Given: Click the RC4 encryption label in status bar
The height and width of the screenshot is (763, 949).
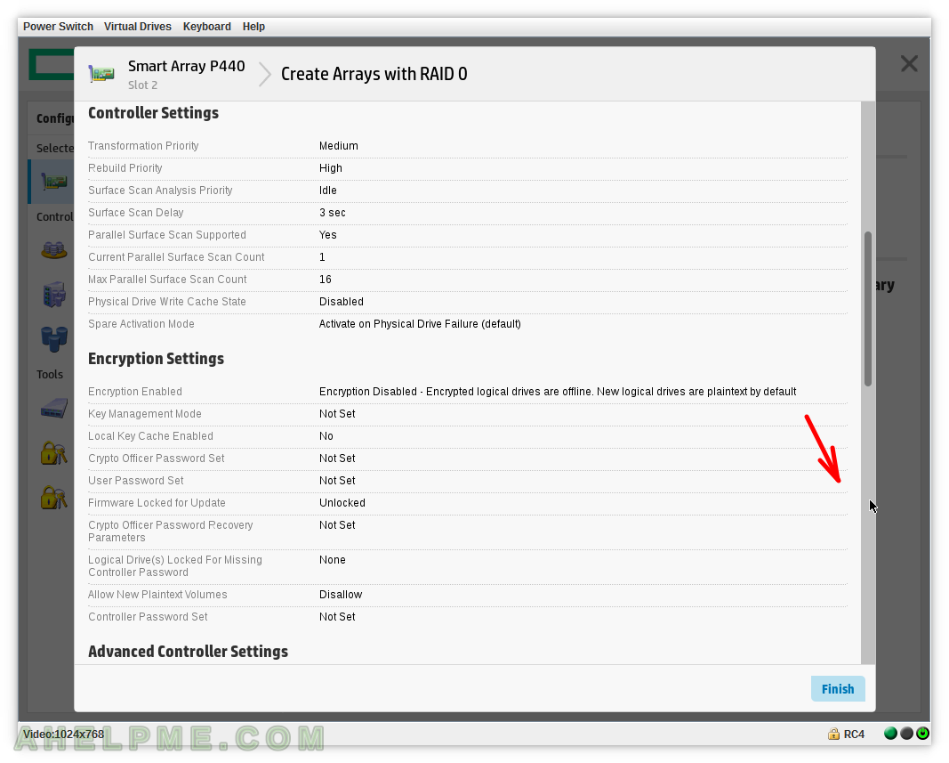Looking at the screenshot, I should pyautogui.click(x=854, y=734).
